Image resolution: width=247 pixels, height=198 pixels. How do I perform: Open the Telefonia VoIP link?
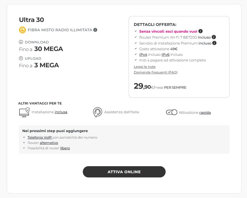tap(40, 137)
